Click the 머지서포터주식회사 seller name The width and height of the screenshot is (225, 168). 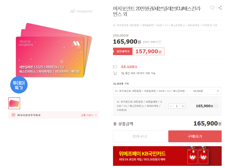29,115
